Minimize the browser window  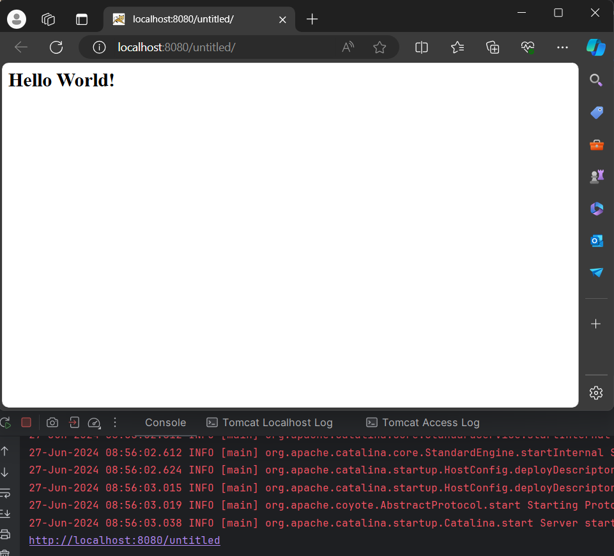[521, 13]
